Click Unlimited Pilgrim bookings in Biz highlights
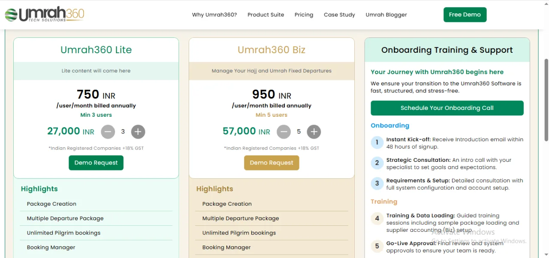The width and height of the screenshot is (549, 258). click(x=239, y=233)
